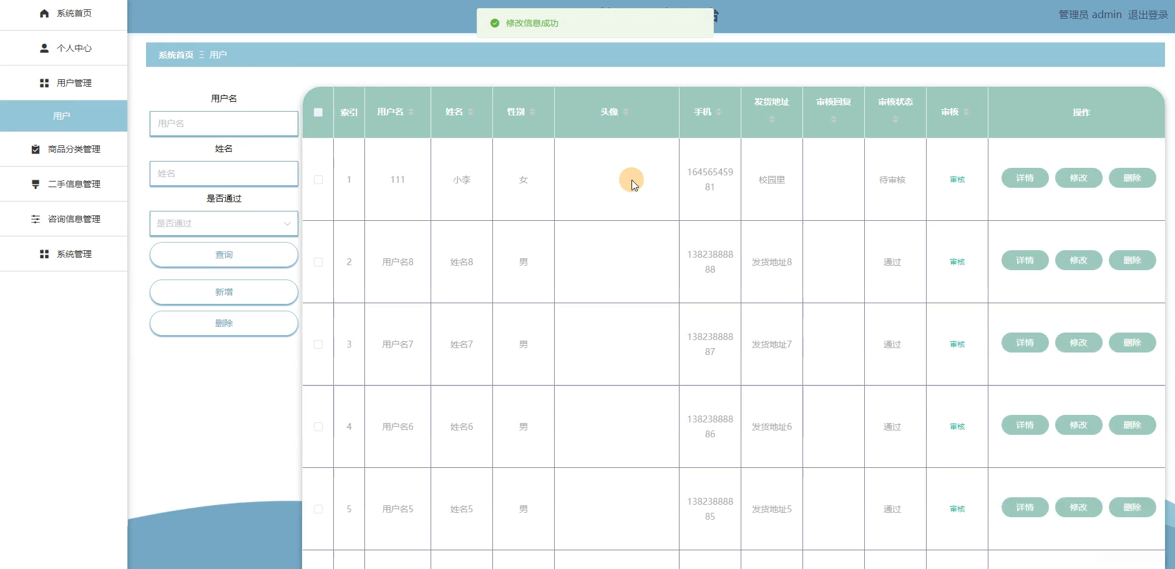
Task: Click the sort arrows on 头像 column
Action: pos(626,112)
